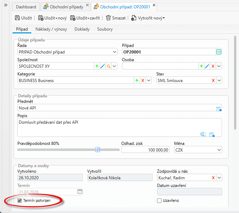The image size is (239, 213).
Task: Click the green arrow icon beside Případ number
Action: tap(219, 52)
